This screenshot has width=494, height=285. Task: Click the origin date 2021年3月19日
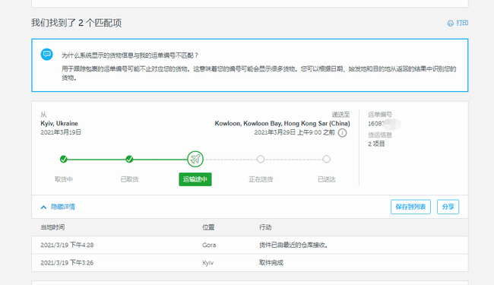(x=61, y=132)
